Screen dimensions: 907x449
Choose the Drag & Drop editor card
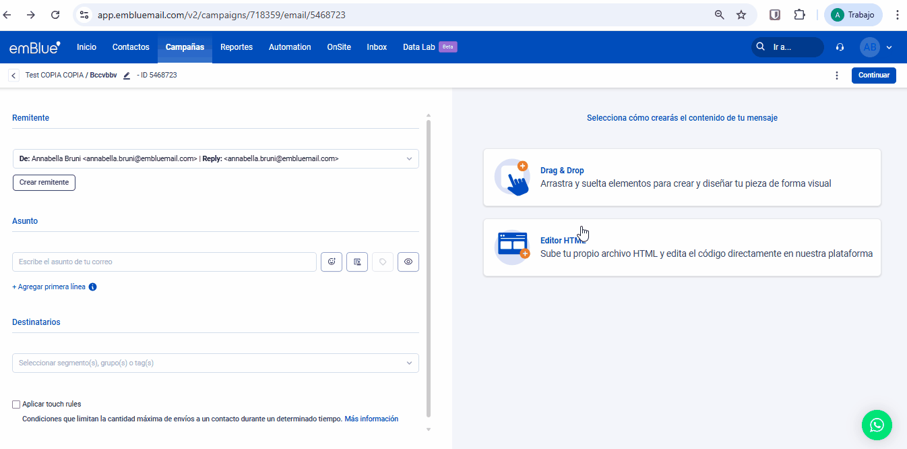click(682, 177)
